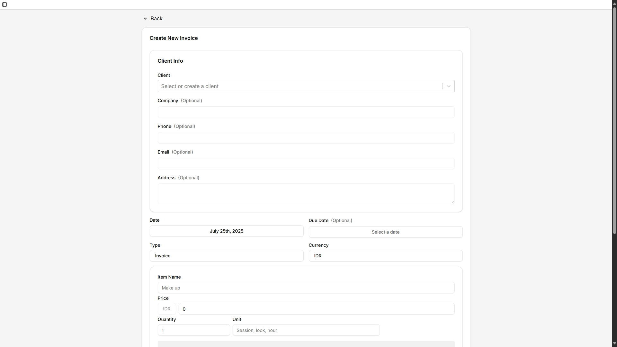Click the scrollbar down arrow
This screenshot has height=347, width=617.
tap(614, 344)
